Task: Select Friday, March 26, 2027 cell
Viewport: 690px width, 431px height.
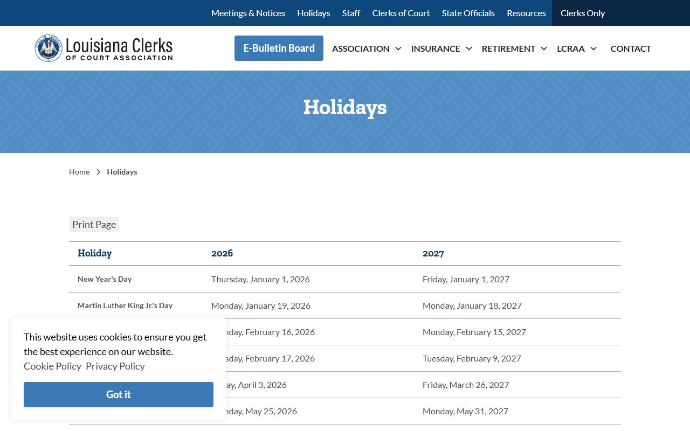Action: (466, 385)
